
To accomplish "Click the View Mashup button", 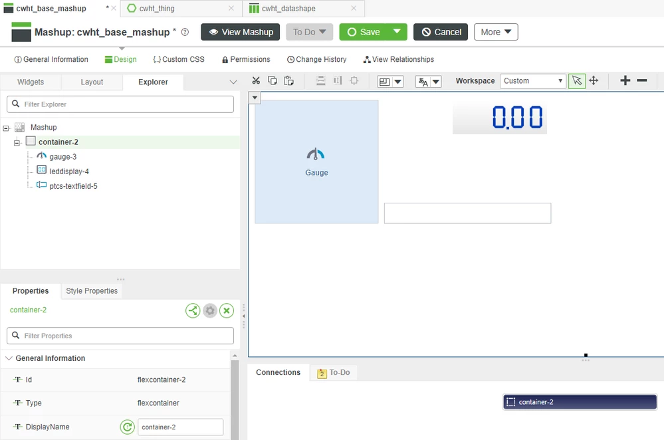I will point(241,32).
